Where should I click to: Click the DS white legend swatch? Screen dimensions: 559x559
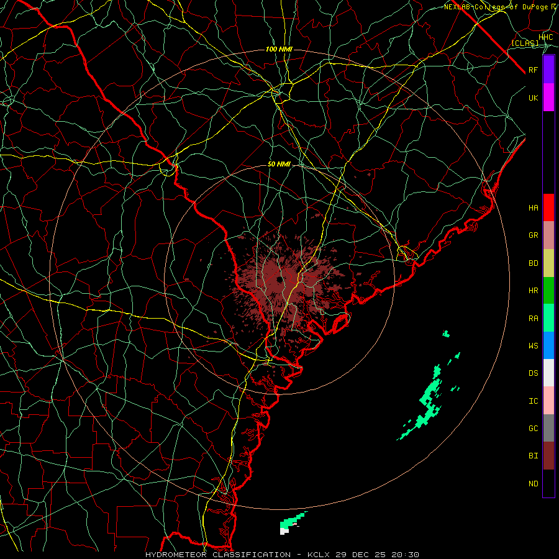tap(548, 373)
